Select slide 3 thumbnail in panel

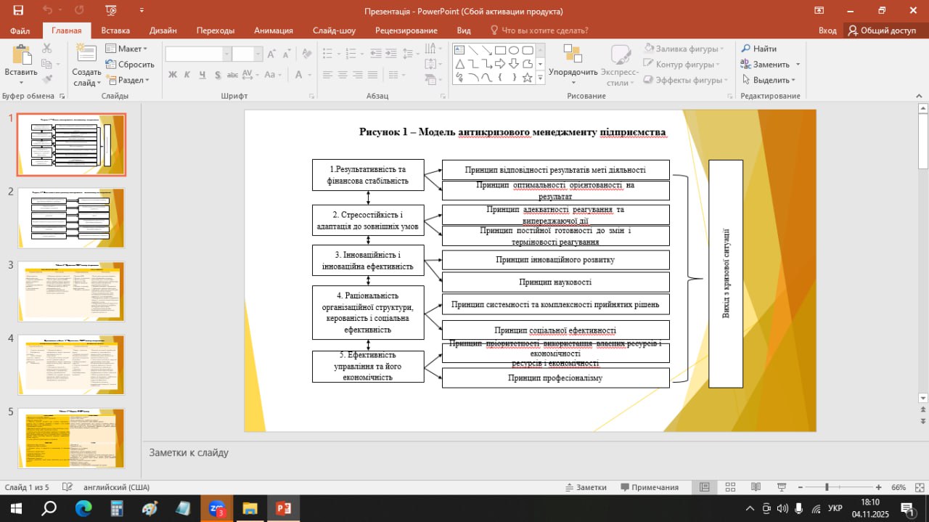[x=71, y=291]
